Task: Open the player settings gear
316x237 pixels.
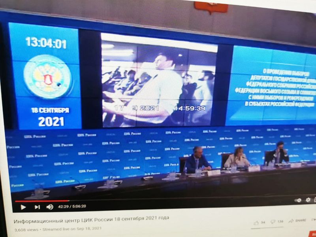Action: click(308, 200)
